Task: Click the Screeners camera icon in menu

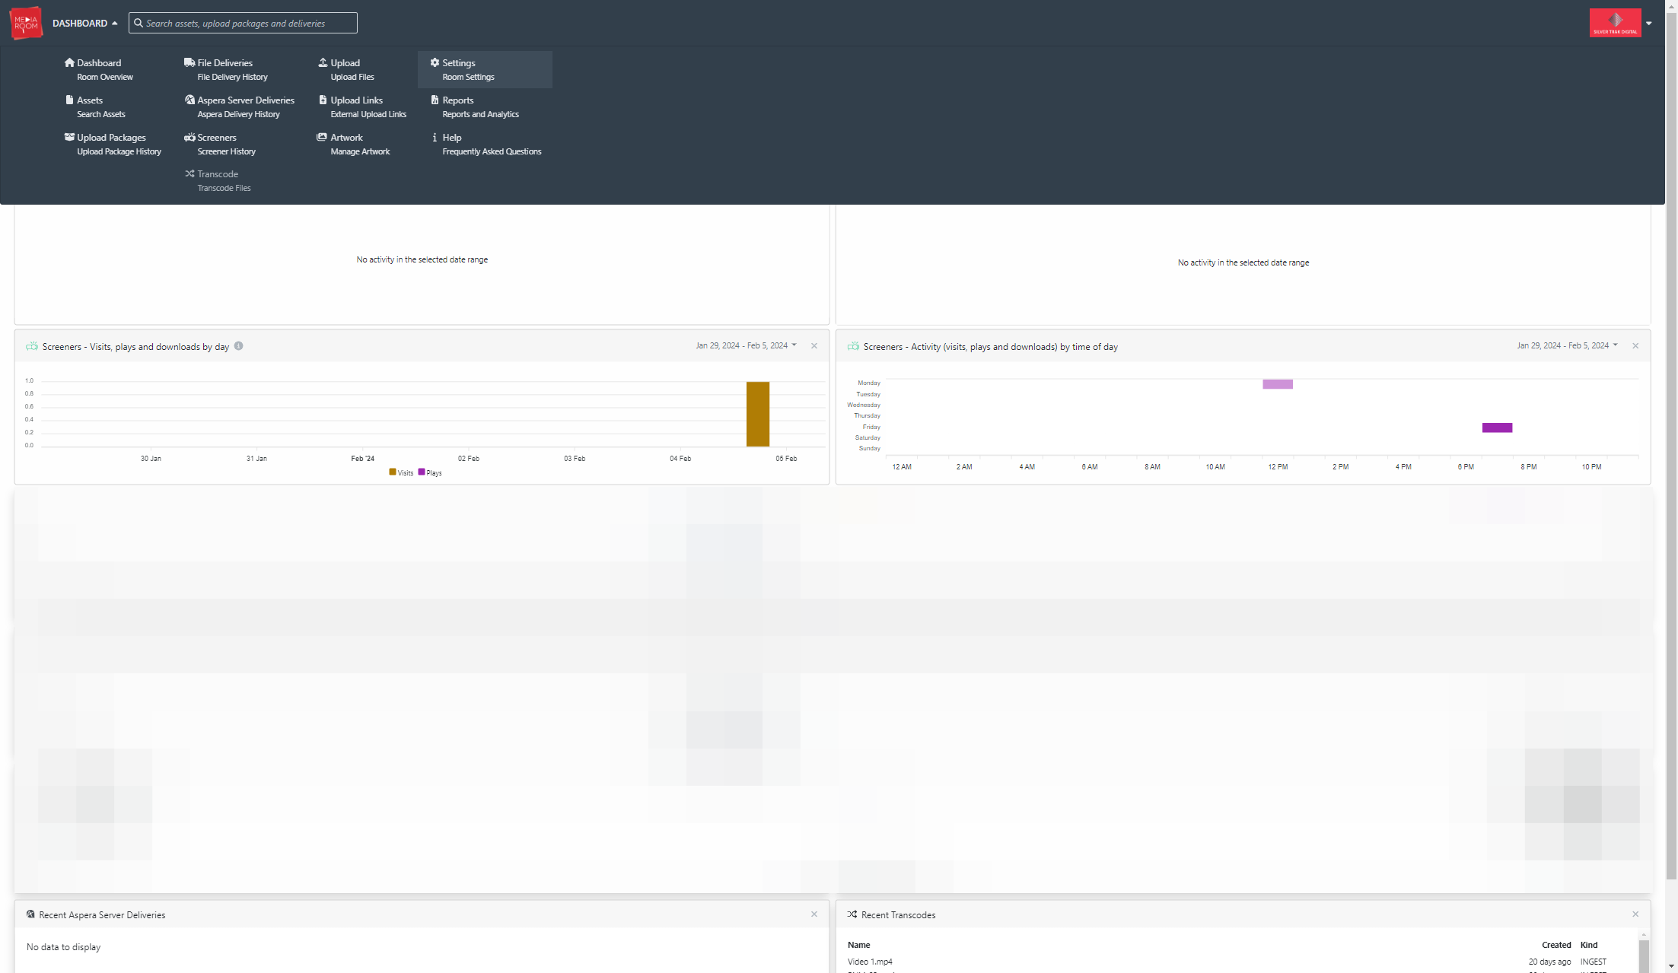Action: click(189, 137)
